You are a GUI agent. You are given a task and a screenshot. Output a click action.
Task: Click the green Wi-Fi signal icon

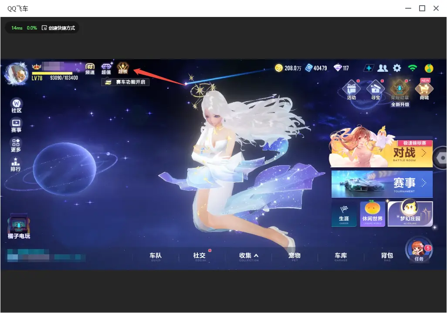pos(412,68)
